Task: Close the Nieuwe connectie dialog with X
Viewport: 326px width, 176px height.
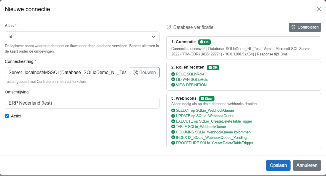Action: pos(319,9)
